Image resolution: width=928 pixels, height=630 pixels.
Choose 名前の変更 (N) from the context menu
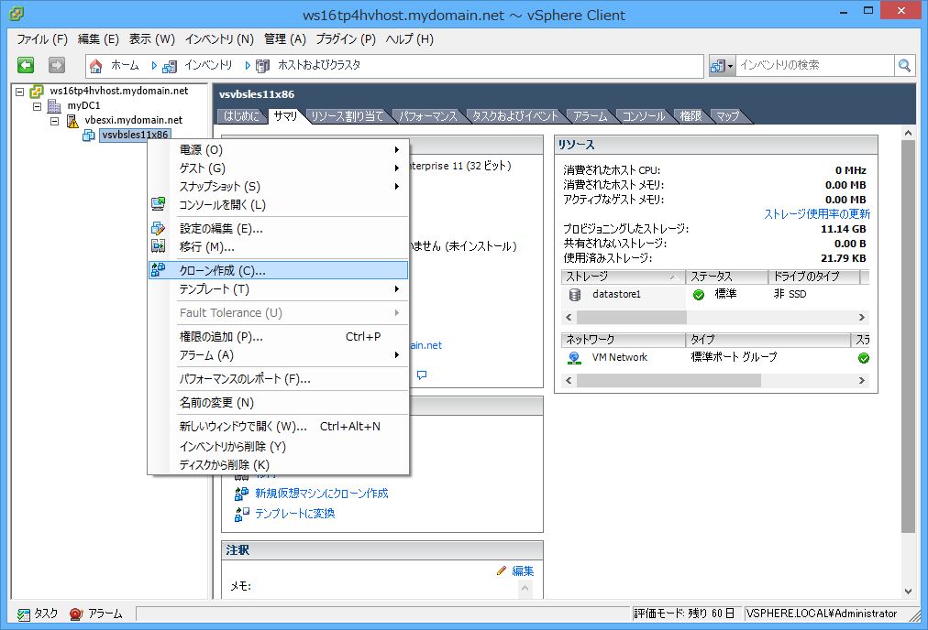(x=278, y=403)
